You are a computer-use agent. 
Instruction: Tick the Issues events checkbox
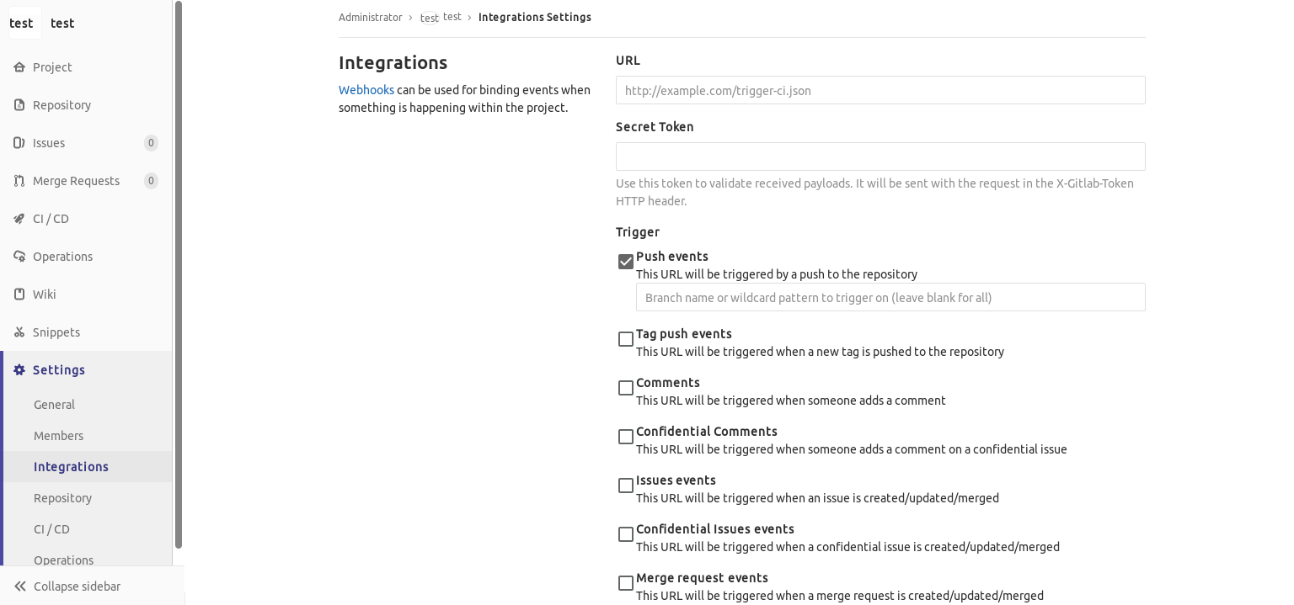tap(626, 486)
